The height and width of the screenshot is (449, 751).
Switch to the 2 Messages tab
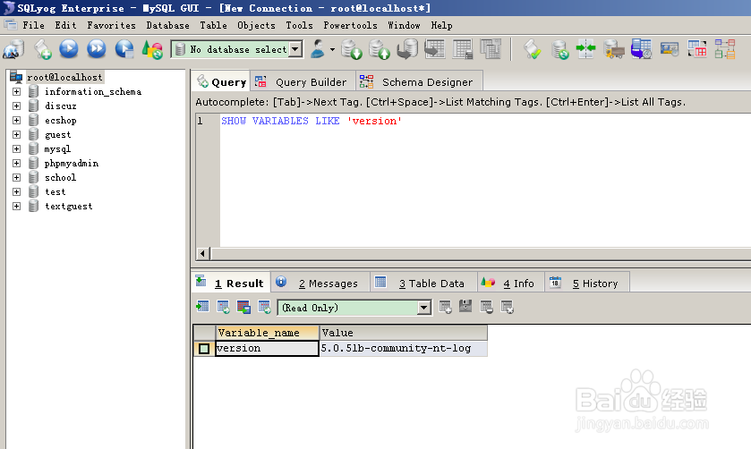pos(320,283)
